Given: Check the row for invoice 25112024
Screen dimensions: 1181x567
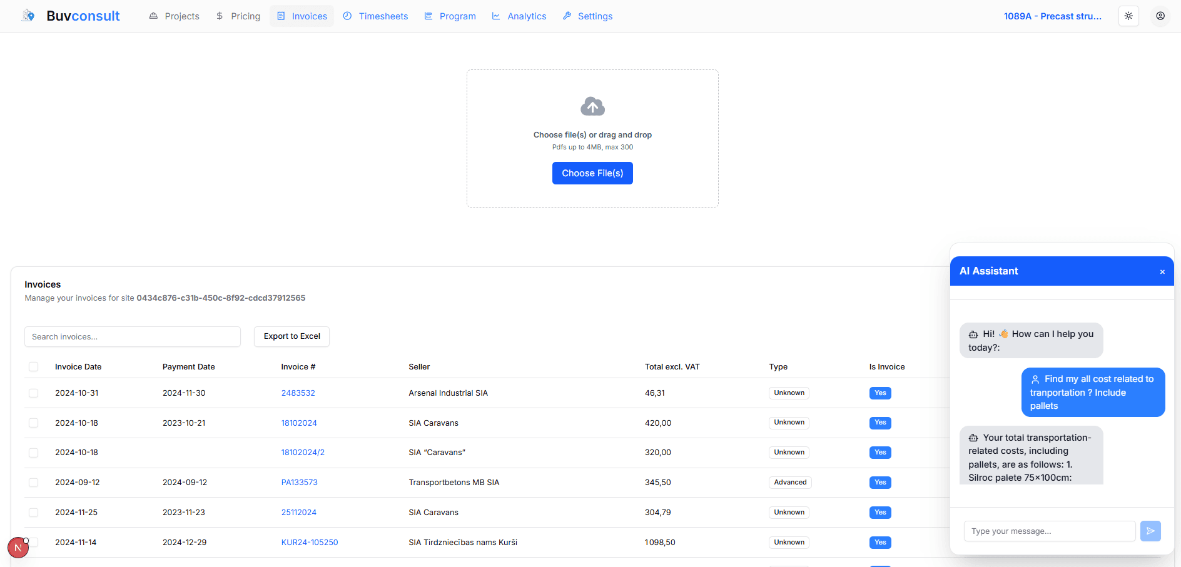Looking at the screenshot, I should point(34,513).
